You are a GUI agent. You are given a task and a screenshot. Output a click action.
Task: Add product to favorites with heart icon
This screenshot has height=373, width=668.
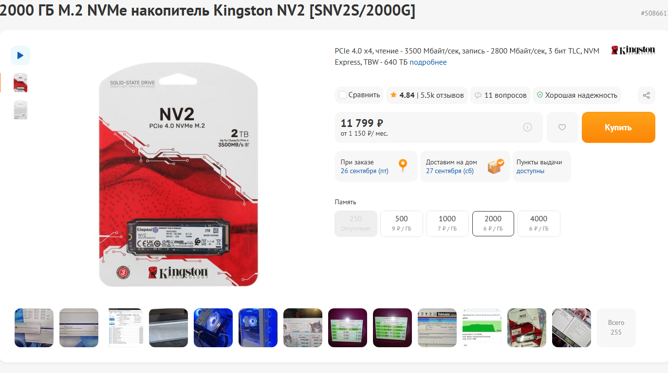coord(562,127)
